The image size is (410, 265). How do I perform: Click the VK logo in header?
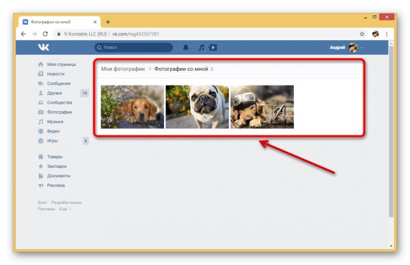point(43,47)
